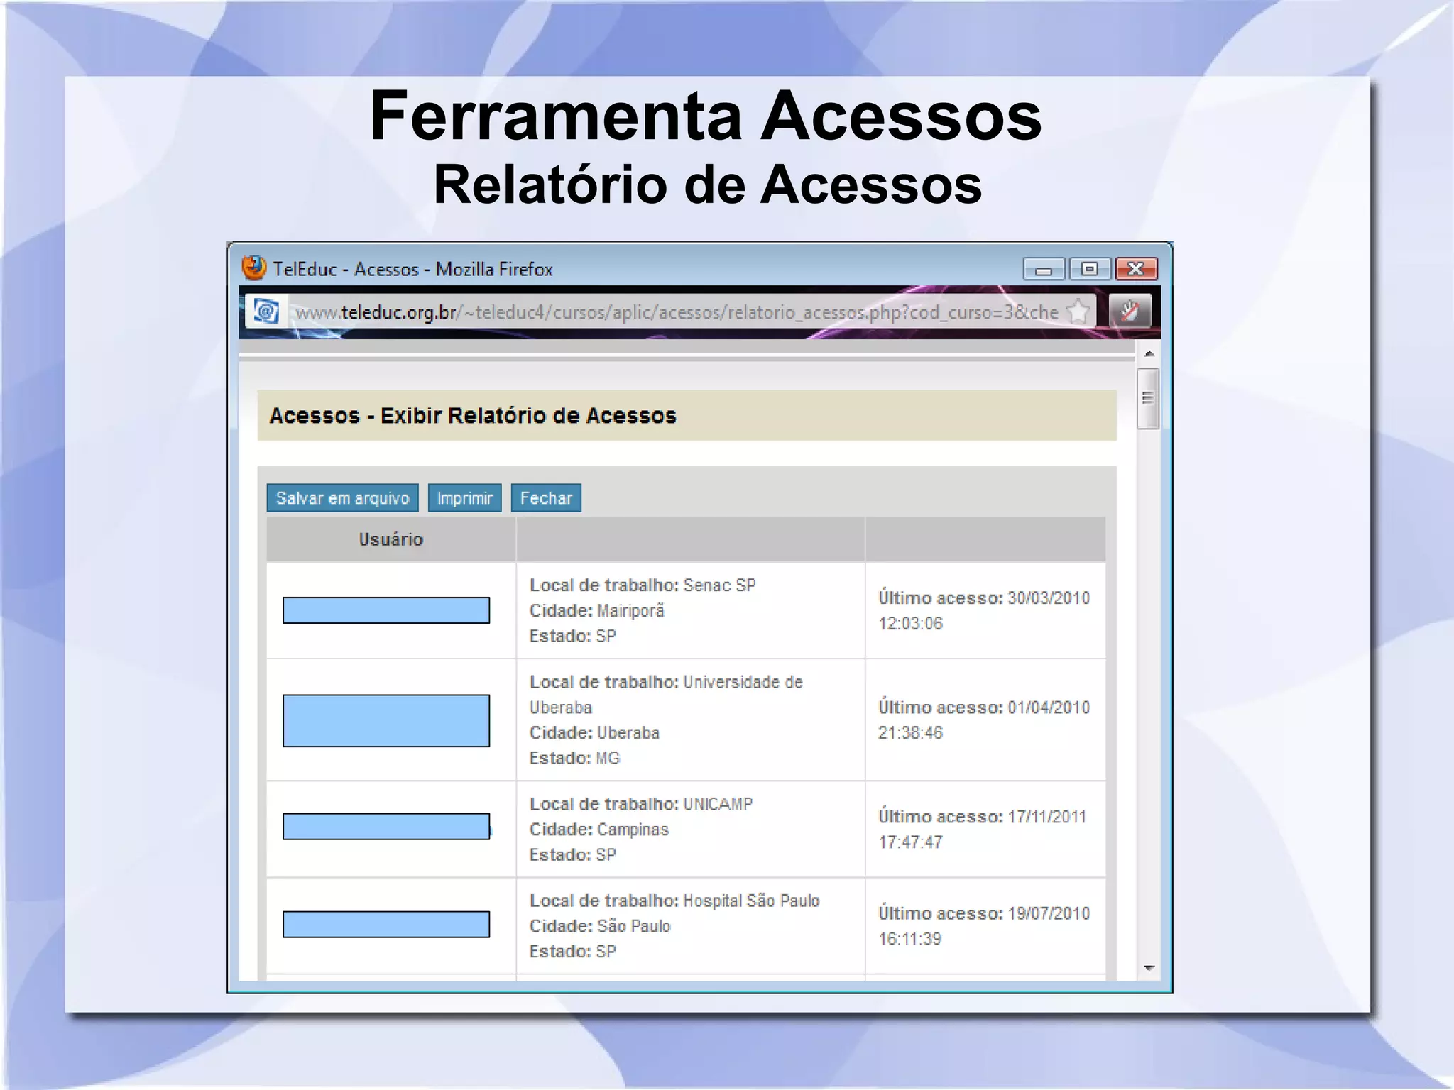Minimize the Firefox window
Viewport: 1454px width, 1090px height.
[1044, 269]
